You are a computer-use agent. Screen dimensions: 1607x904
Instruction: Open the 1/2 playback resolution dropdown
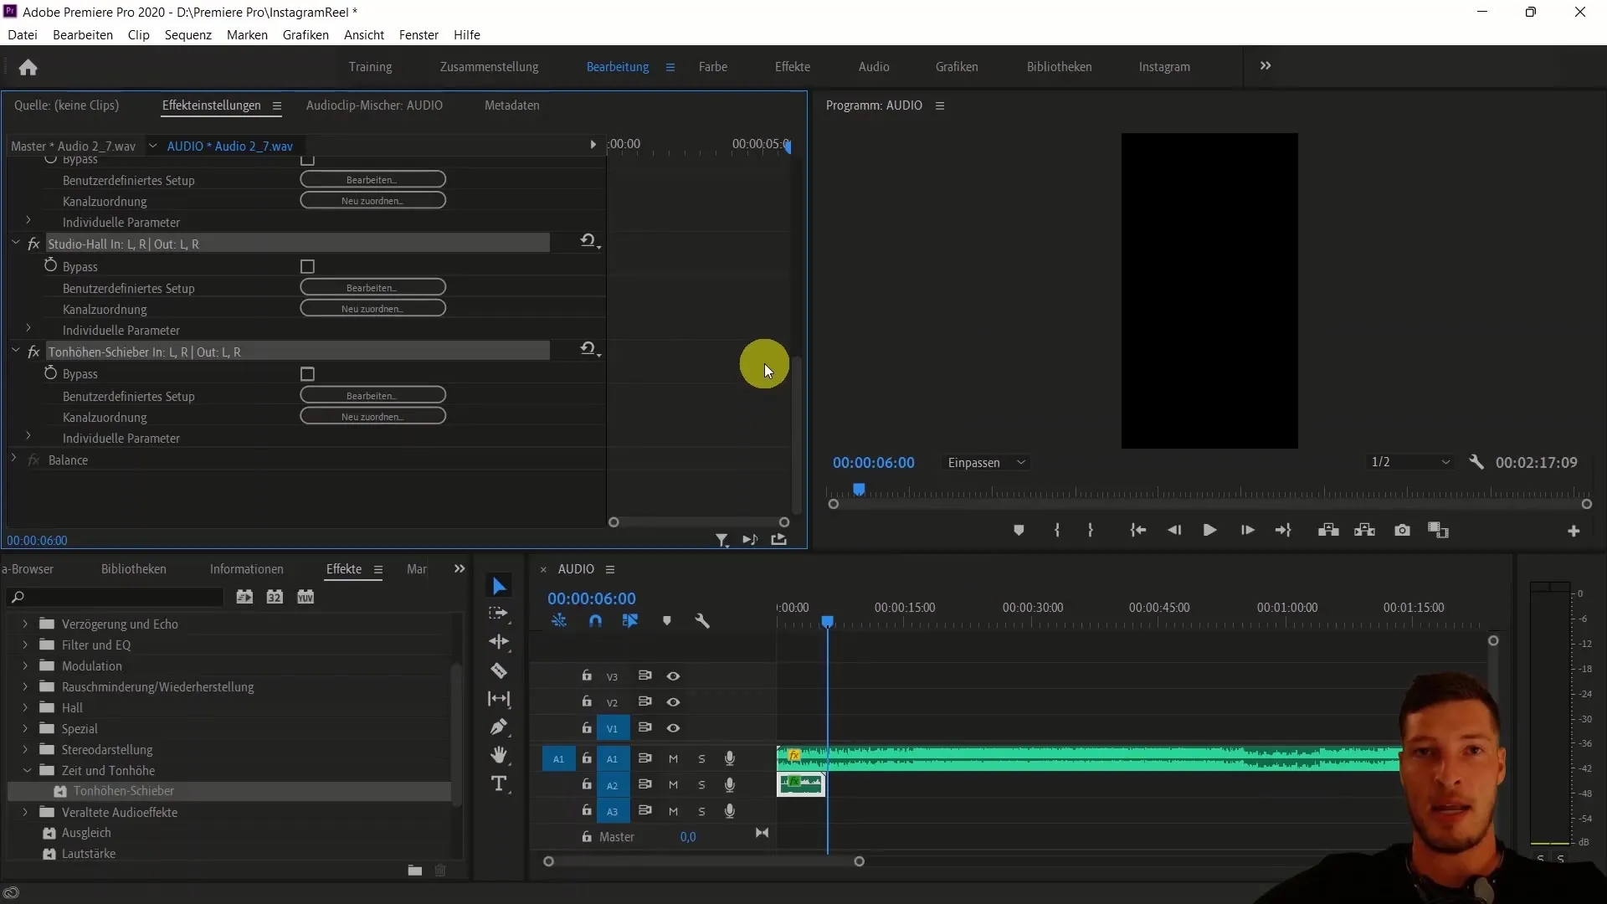[x=1409, y=462]
